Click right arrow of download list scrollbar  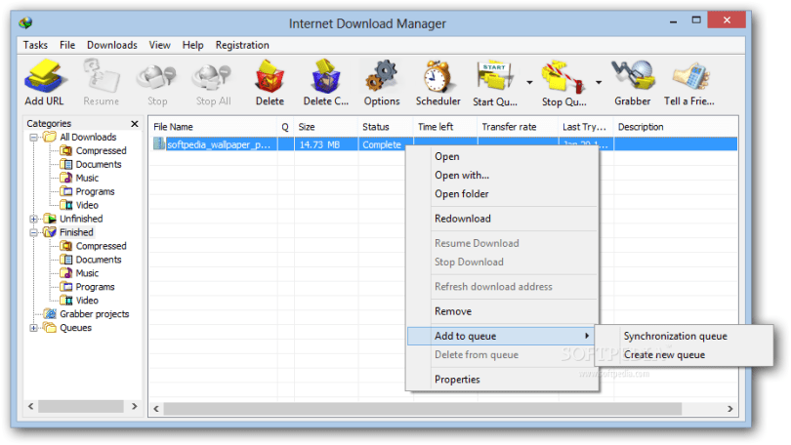(x=729, y=409)
